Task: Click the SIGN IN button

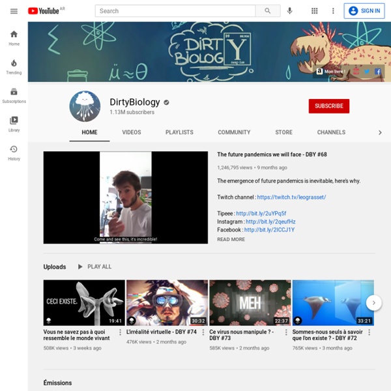Action: [x=364, y=11]
